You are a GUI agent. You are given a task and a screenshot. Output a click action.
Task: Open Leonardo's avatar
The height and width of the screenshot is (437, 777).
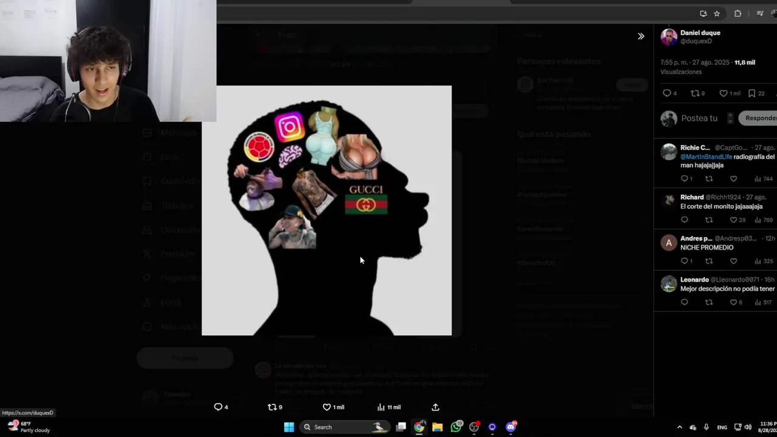click(669, 284)
